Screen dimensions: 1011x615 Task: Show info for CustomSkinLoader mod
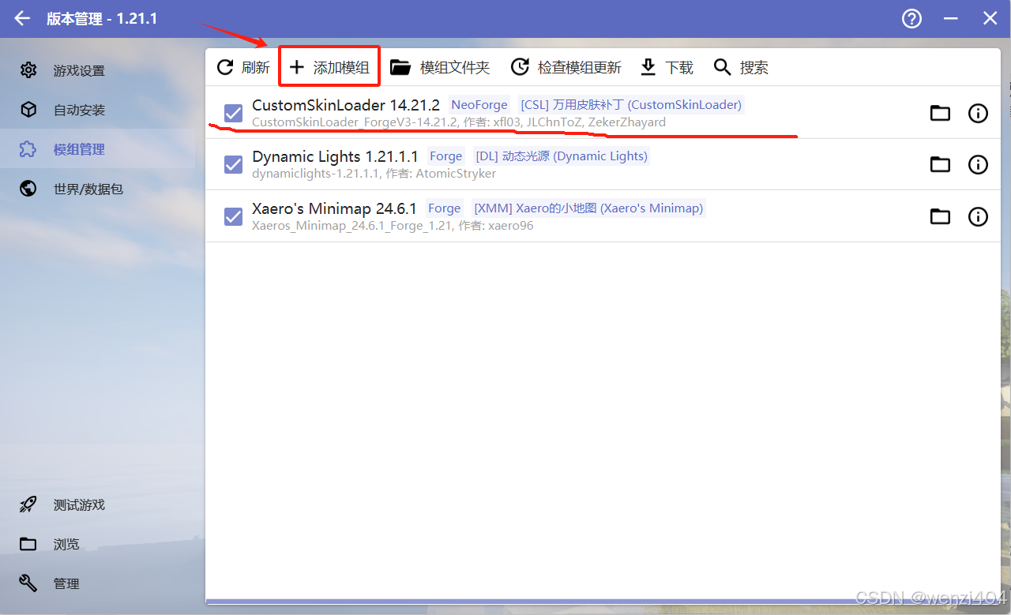pyautogui.click(x=978, y=113)
